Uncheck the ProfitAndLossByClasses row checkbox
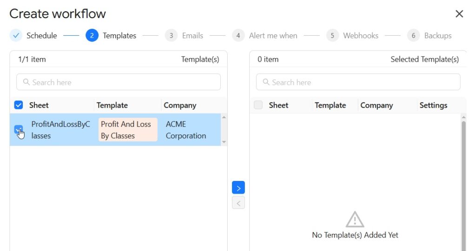476x251 pixels. point(19,130)
